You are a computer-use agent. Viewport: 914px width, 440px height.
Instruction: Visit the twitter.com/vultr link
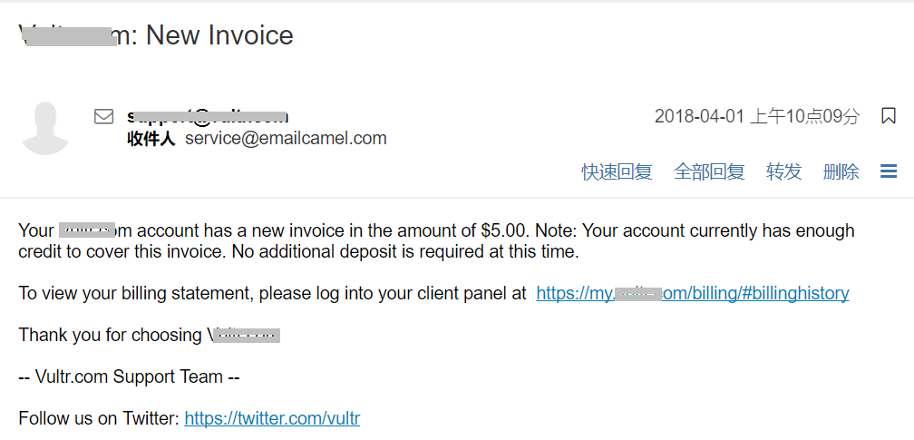(x=272, y=418)
